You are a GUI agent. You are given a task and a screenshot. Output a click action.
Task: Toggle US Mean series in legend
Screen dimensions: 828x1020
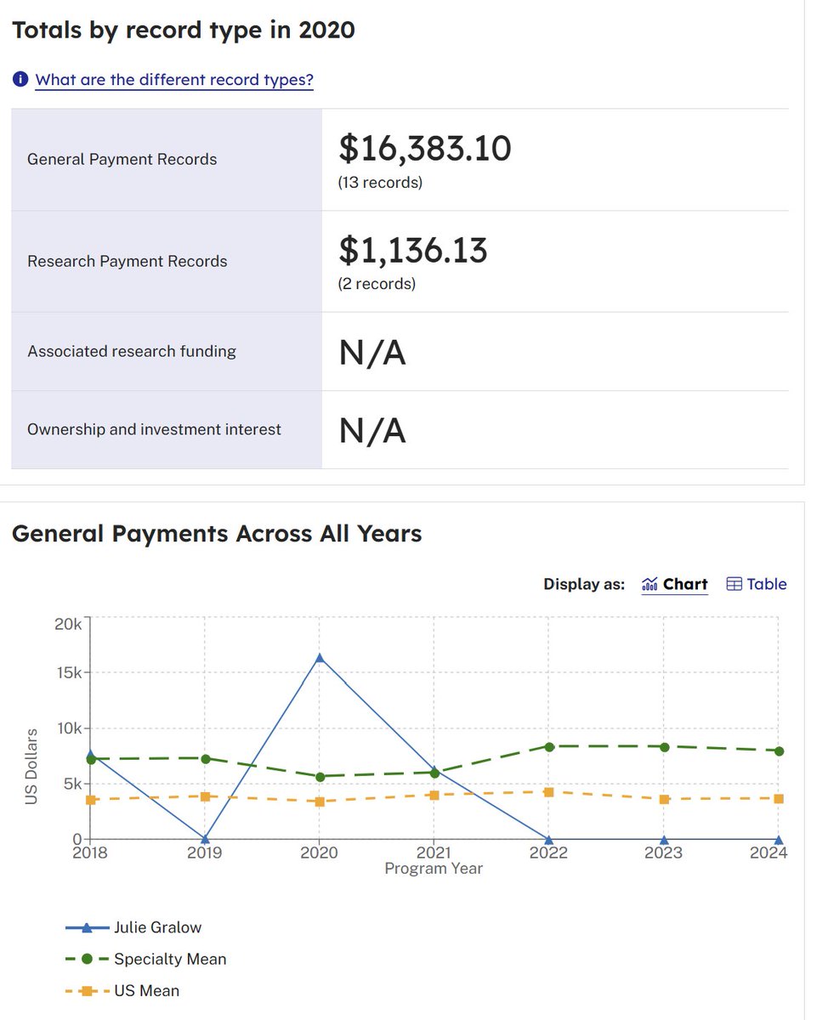click(x=122, y=990)
